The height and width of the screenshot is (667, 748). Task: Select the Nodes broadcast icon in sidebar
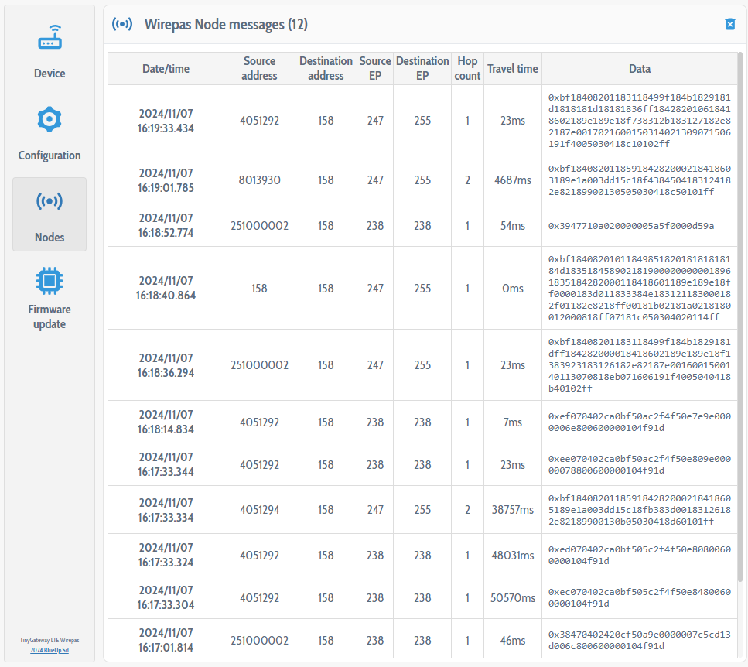(50, 201)
